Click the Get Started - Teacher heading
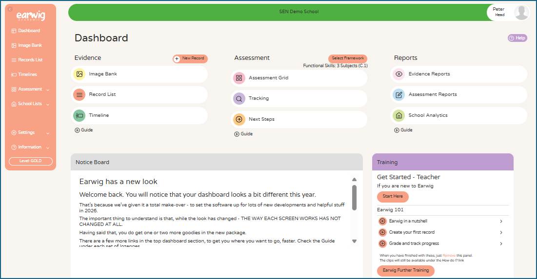This screenshot has height=279, width=537. 408,177
